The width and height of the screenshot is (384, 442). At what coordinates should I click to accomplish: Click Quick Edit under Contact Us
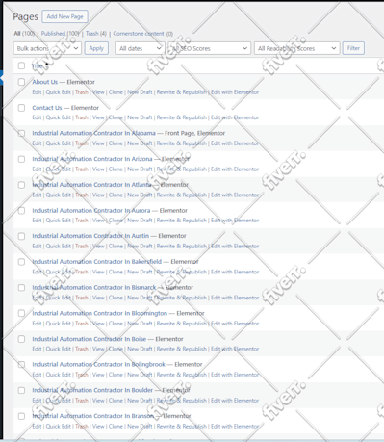click(59, 117)
